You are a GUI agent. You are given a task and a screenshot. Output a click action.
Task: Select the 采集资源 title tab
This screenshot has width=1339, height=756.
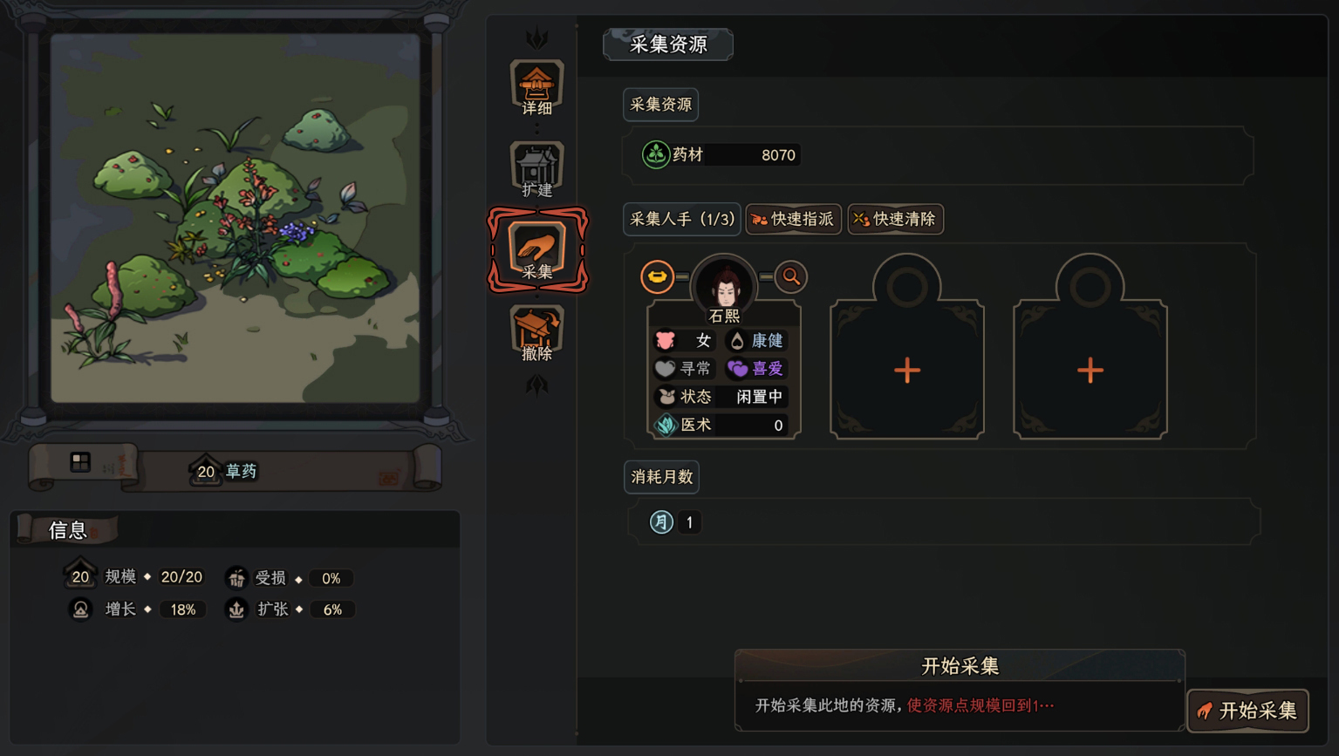point(668,44)
